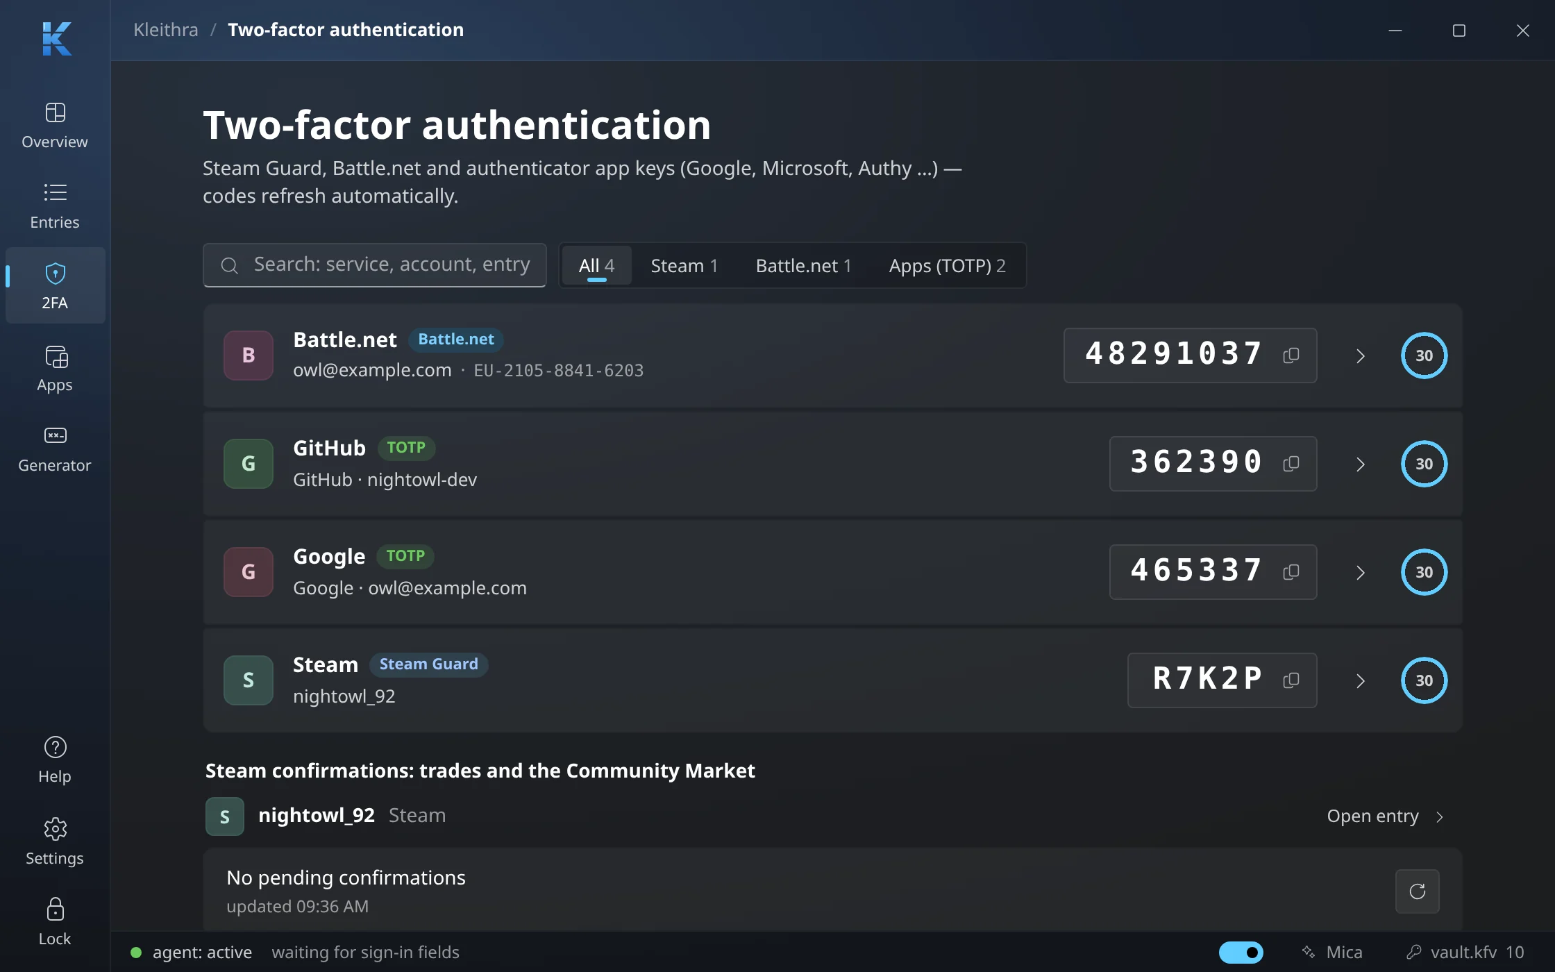This screenshot has width=1555, height=972.
Task: Expand the Steam entry chevron
Action: point(1361,681)
